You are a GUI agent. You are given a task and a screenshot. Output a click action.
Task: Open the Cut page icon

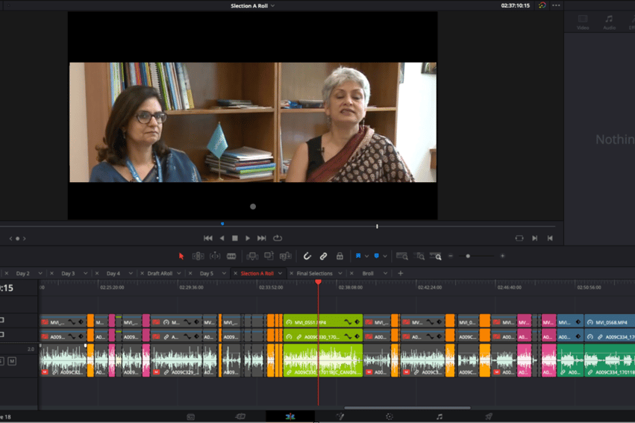[x=240, y=416]
